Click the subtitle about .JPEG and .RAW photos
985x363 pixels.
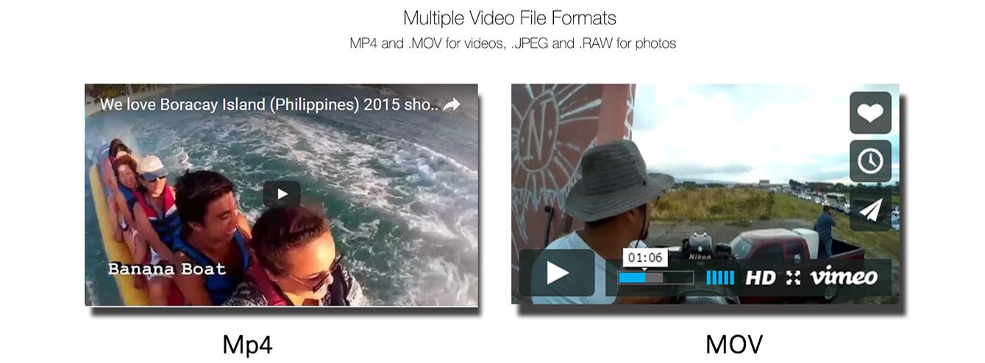pyautogui.click(x=513, y=43)
